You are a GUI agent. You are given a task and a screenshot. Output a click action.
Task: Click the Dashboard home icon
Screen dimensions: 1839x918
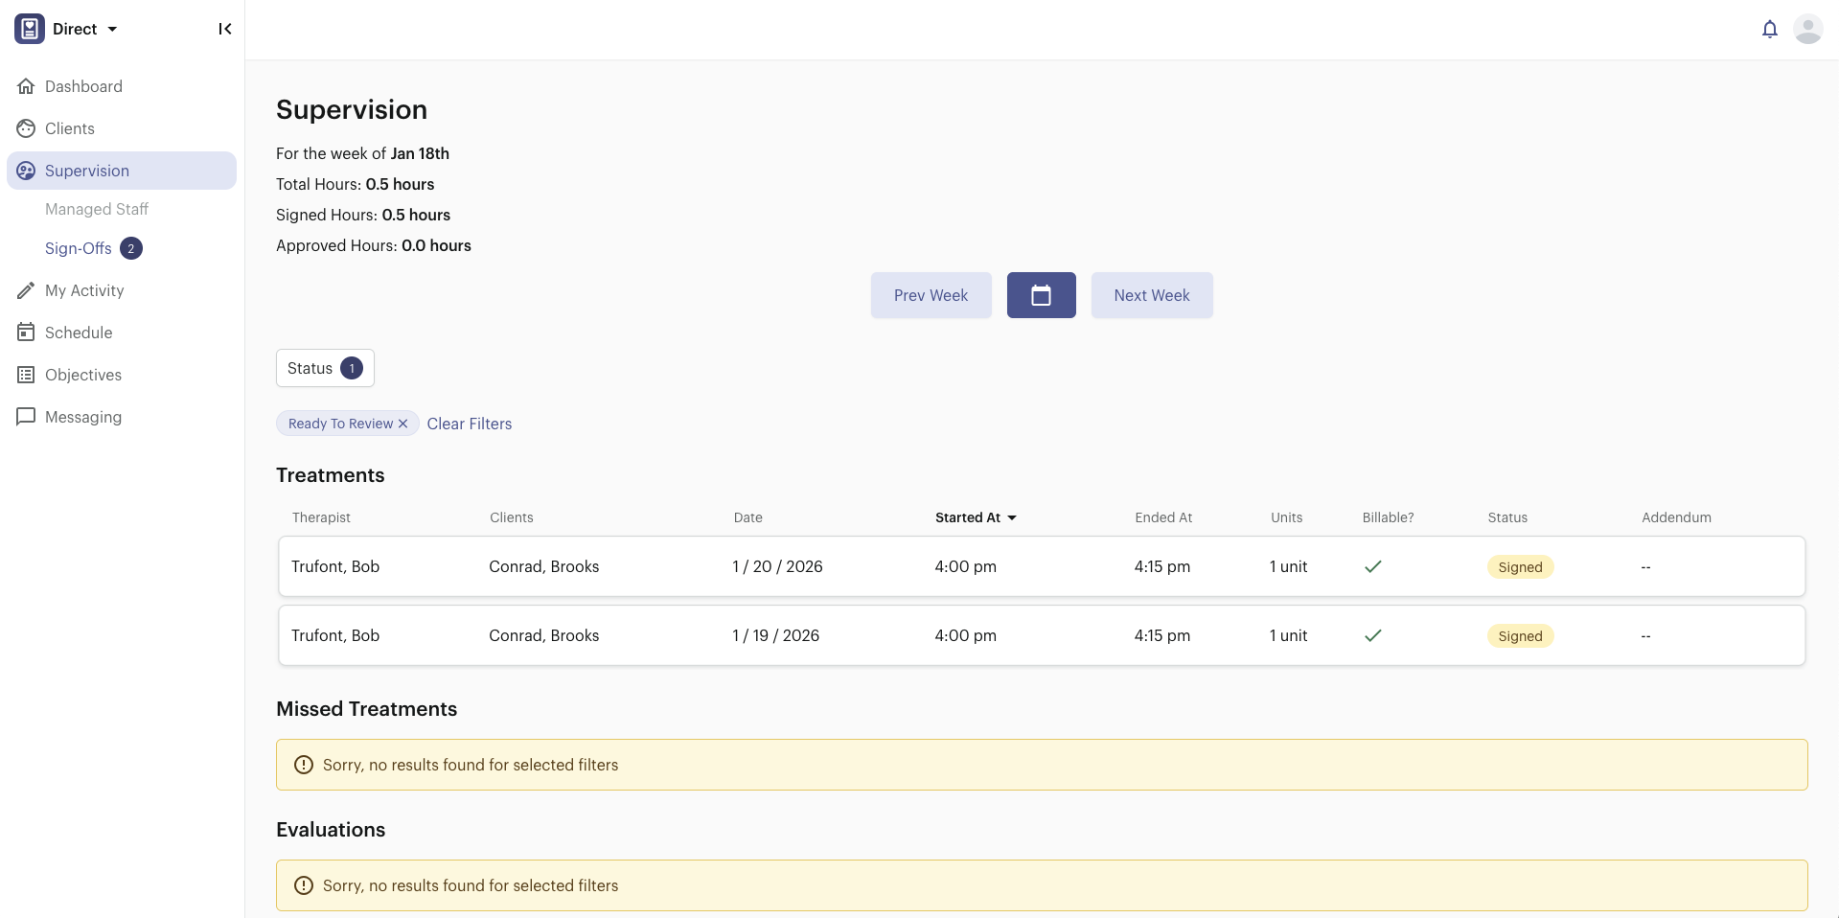[26, 86]
